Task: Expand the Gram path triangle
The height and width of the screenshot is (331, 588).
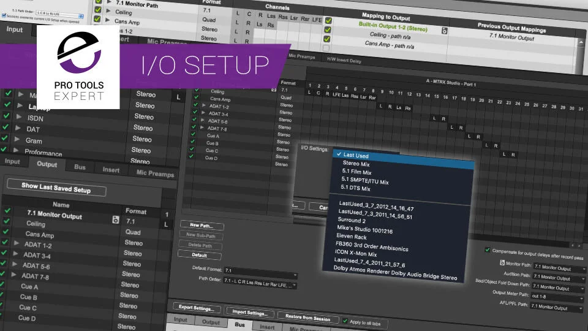Action: coord(17,139)
